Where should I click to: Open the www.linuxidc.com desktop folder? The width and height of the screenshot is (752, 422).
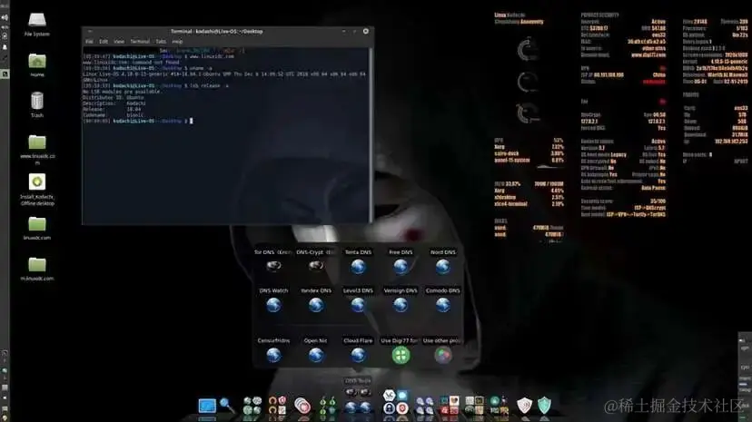37,149
